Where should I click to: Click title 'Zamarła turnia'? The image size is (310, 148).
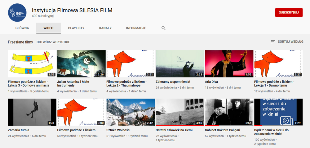click(19, 130)
